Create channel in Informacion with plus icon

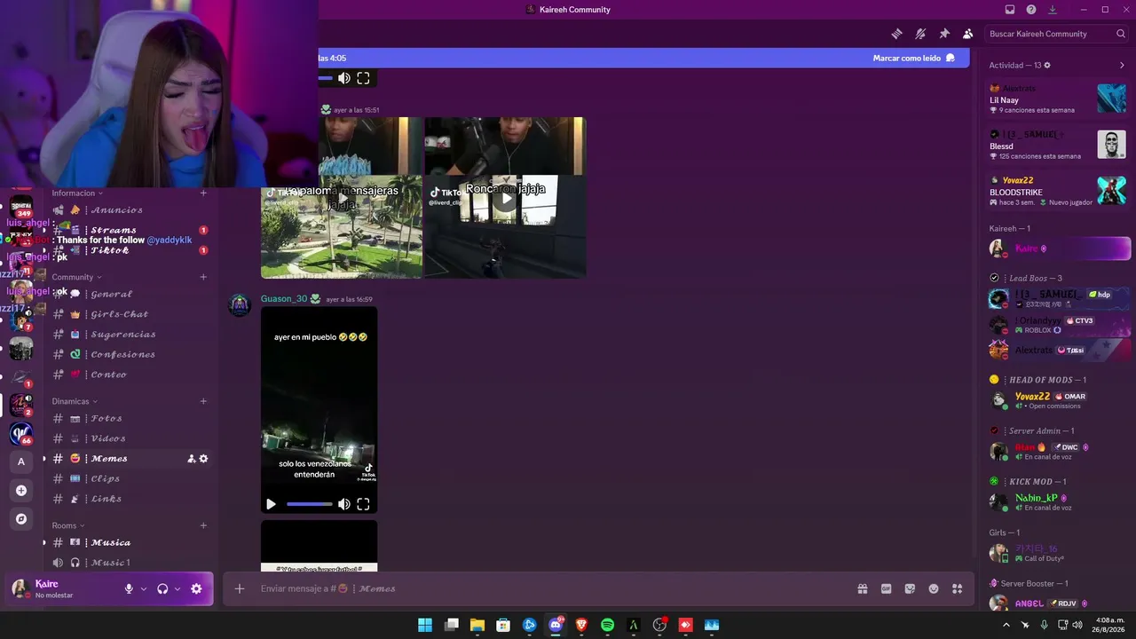point(203,193)
